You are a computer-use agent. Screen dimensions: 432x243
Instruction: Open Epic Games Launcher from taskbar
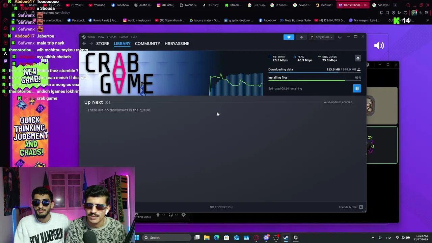(296, 238)
